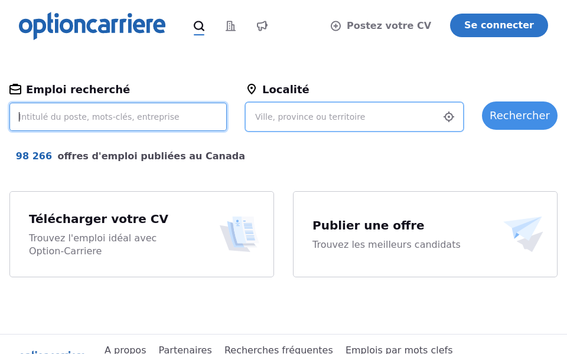Open Postez votre CV
This screenshot has height=354, width=567.
tap(389, 25)
